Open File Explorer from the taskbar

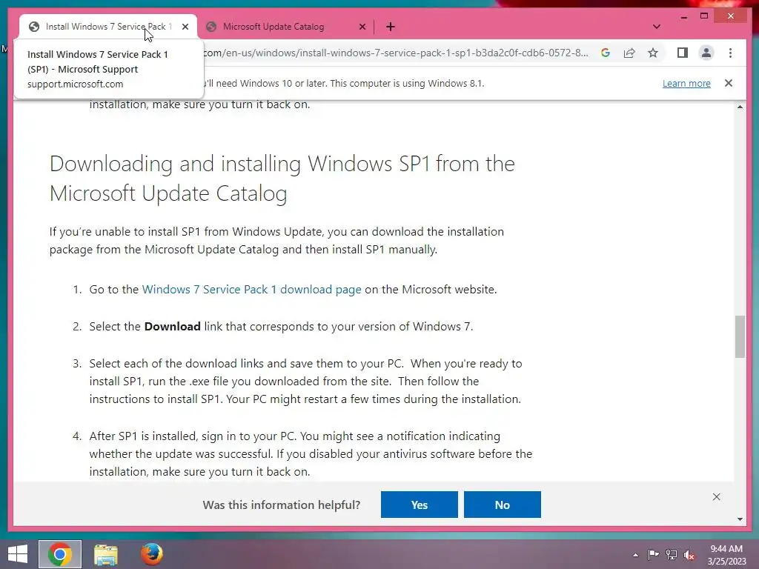coord(105,554)
